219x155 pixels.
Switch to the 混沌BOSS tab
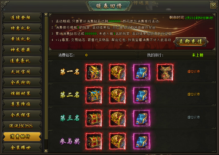(22, 126)
